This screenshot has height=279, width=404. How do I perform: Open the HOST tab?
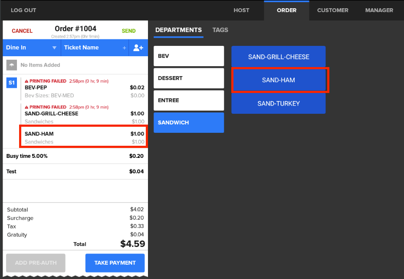[x=241, y=10]
